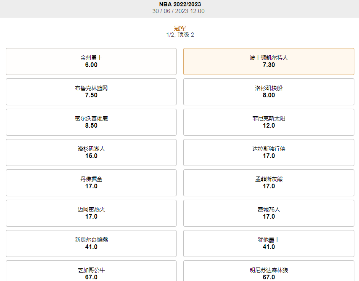
Task: Click the 30/06/2023 12:00 date label
Action: tap(179, 11)
